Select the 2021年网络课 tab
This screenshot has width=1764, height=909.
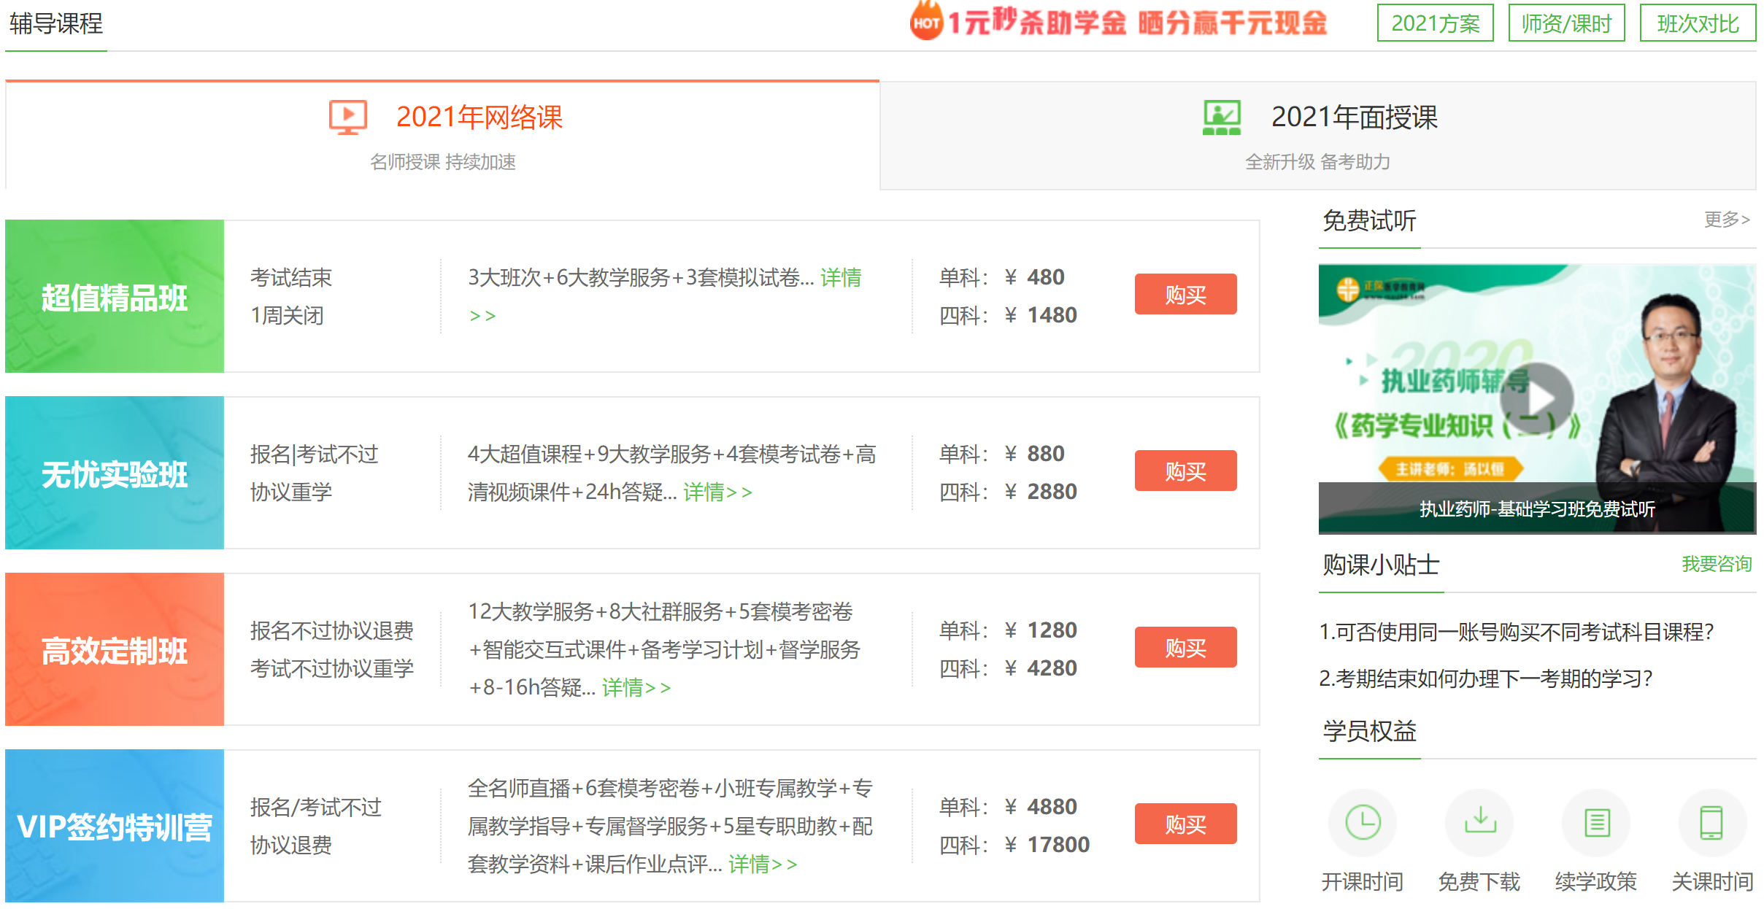pos(479,117)
